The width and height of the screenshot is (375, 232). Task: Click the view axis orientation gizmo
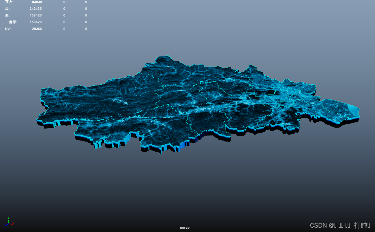coord(9,222)
